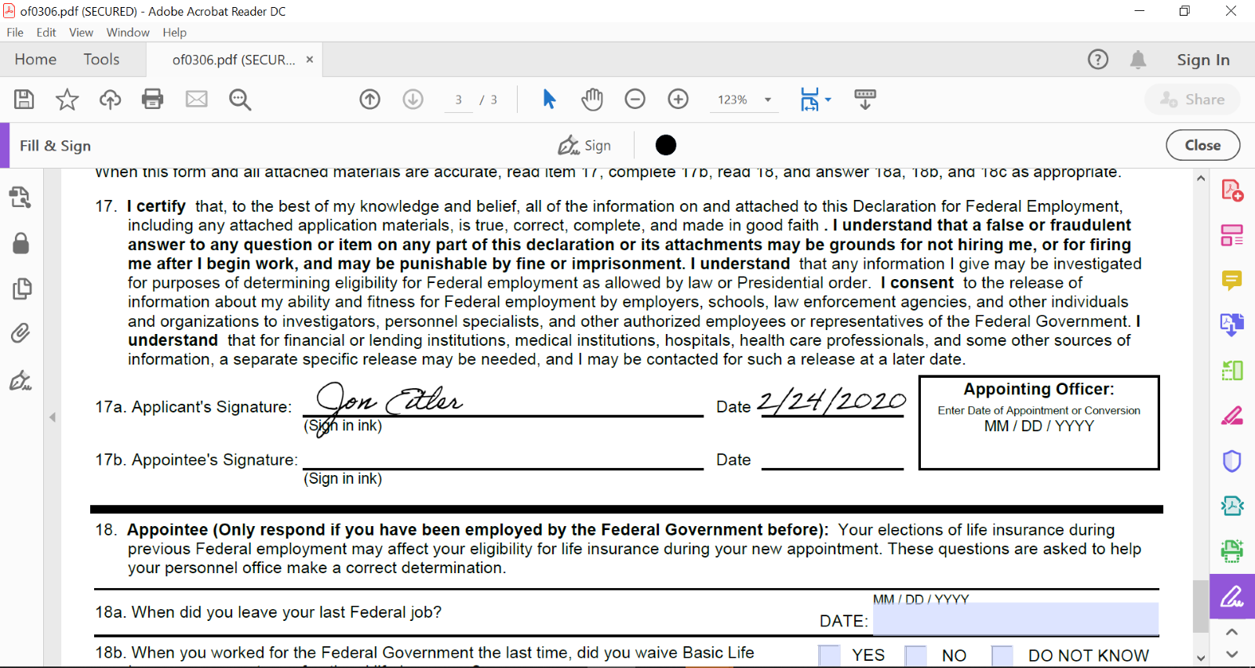Click the 123% zoom value field

733,100
